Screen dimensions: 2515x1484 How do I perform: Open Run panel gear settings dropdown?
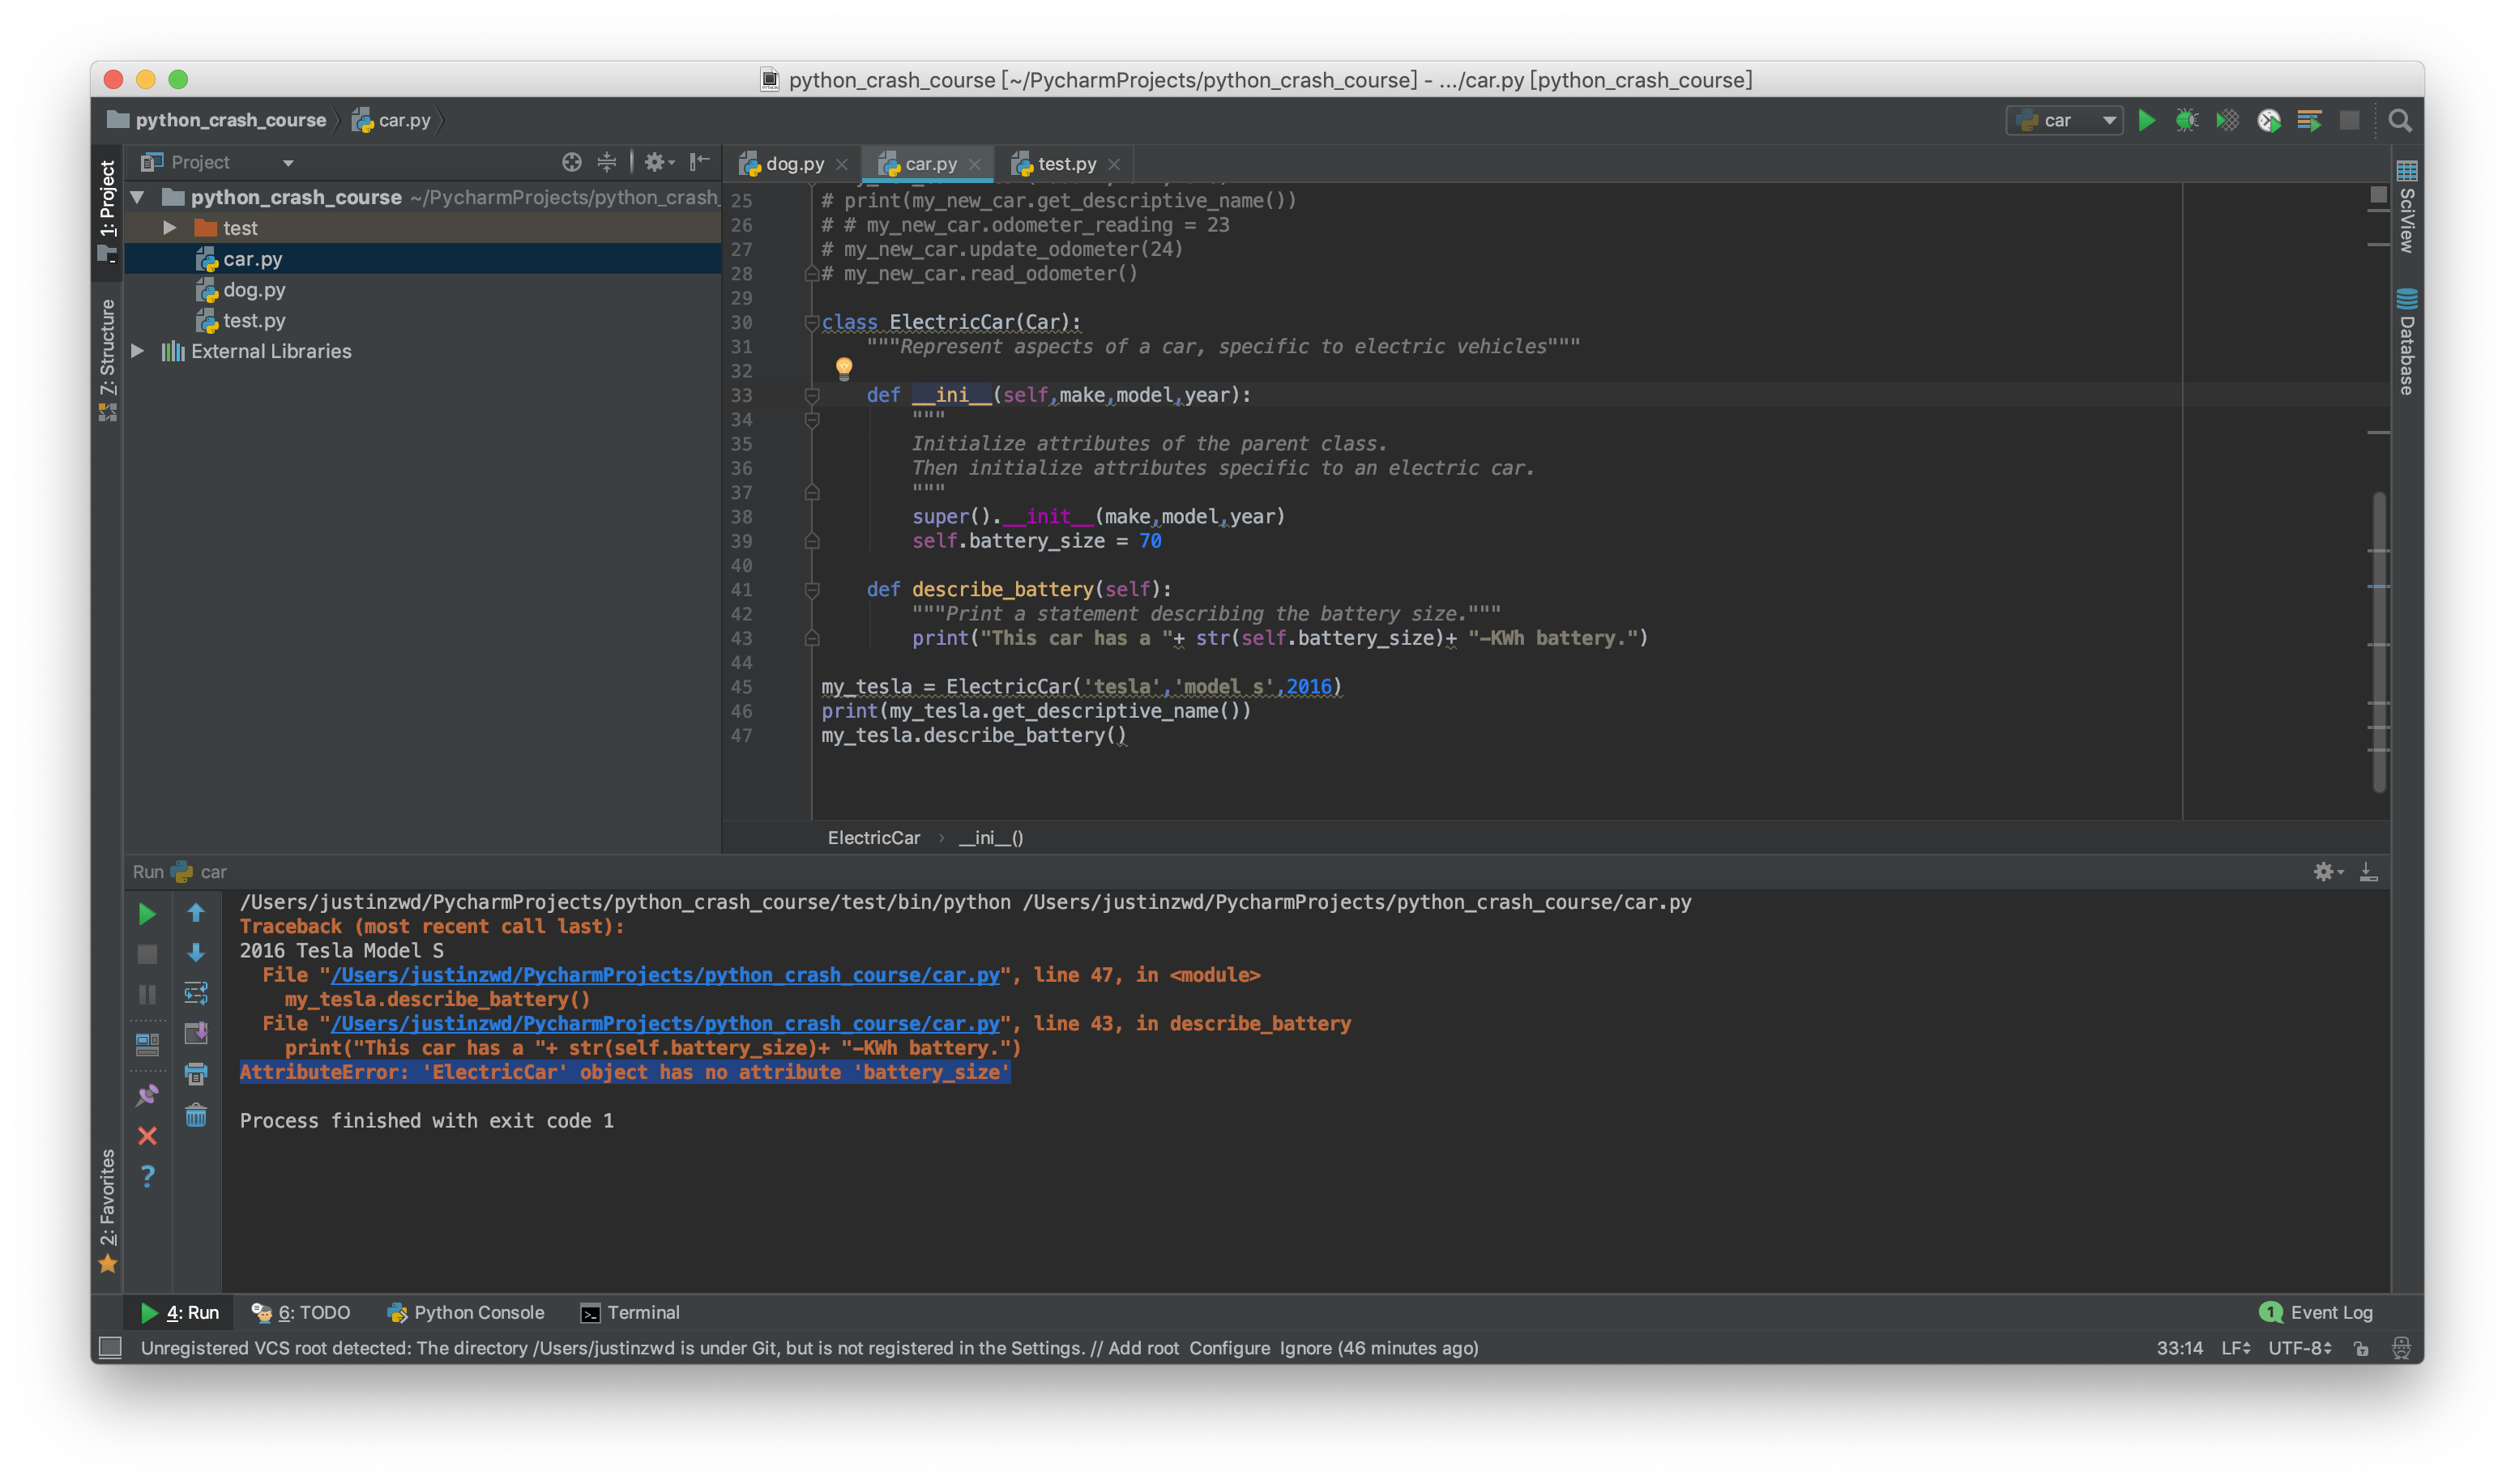2328,872
